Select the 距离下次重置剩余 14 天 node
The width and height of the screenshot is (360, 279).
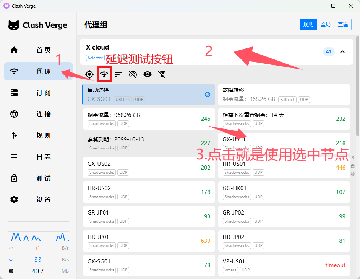pos(284,119)
